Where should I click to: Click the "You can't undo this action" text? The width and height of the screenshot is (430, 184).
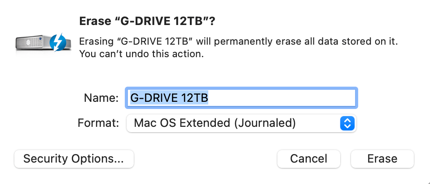pyautogui.click(x=141, y=54)
